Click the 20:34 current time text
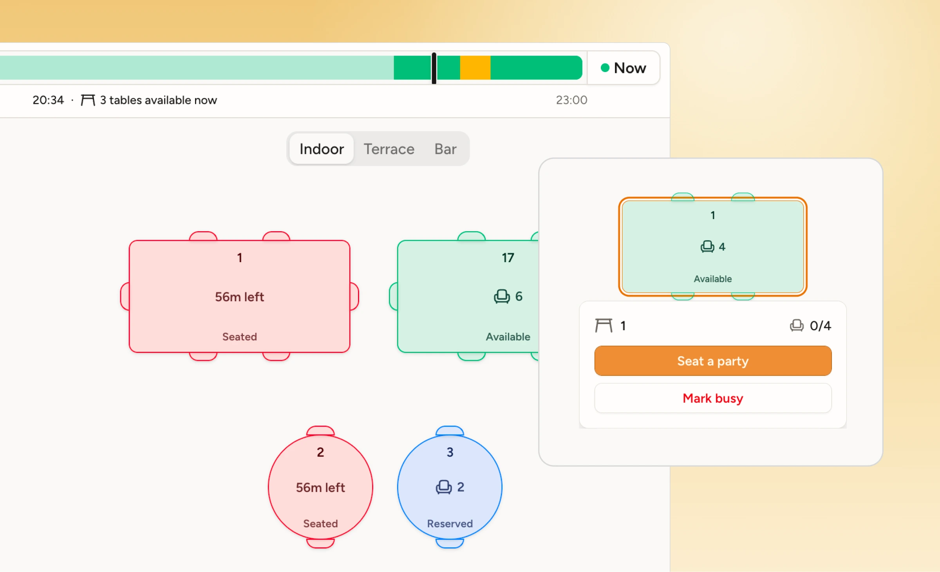940x572 pixels. point(48,100)
